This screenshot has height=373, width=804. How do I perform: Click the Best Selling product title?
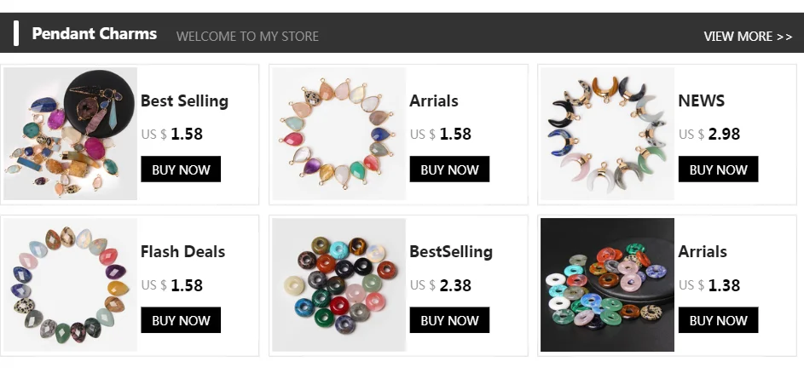coord(184,100)
